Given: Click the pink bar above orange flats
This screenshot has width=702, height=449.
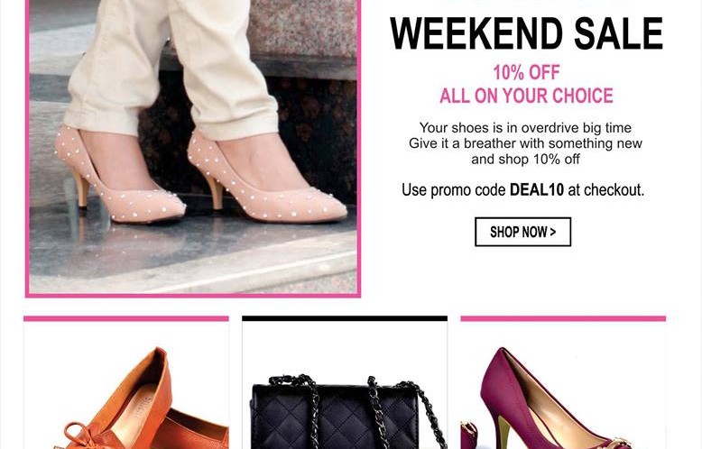Looking at the screenshot, I should [126, 318].
